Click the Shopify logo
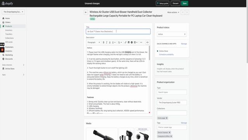The image size is (248, 140). 7,3
